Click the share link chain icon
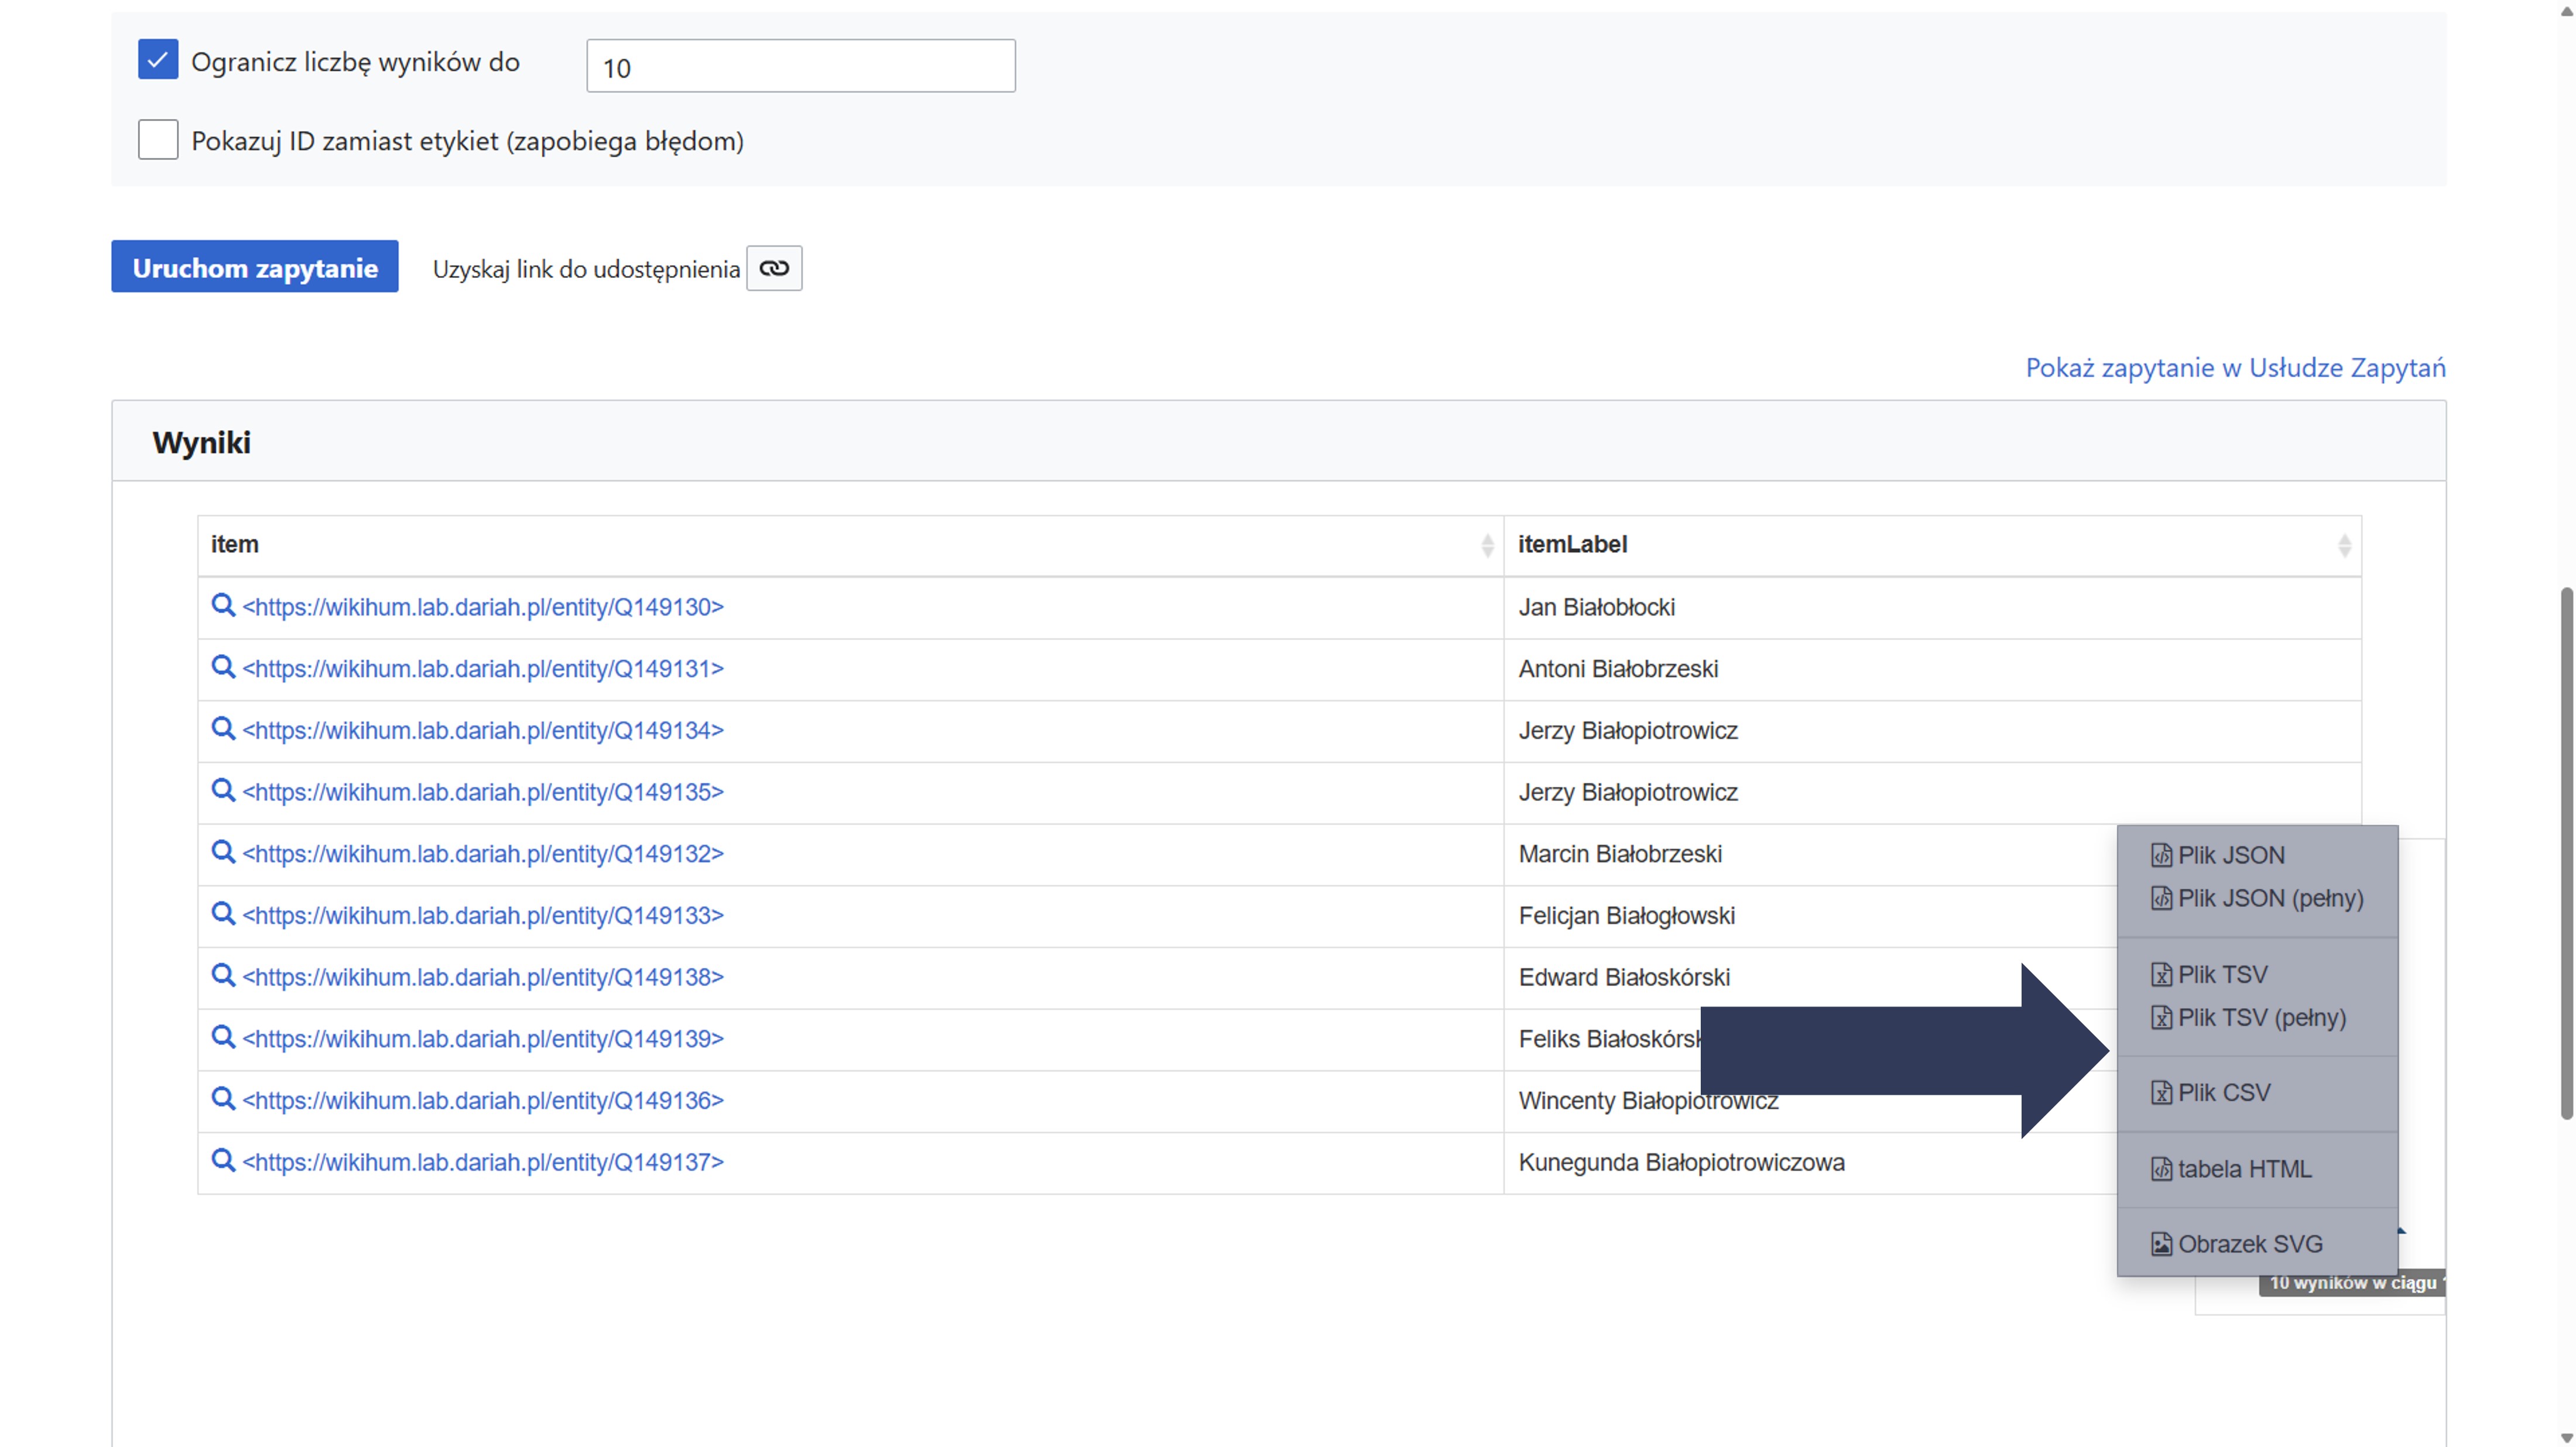The height and width of the screenshot is (1447, 2576). (773, 268)
